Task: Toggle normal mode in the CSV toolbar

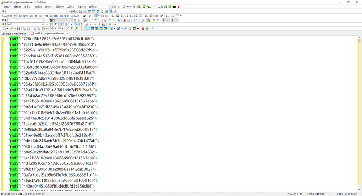Action: point(15,16)
